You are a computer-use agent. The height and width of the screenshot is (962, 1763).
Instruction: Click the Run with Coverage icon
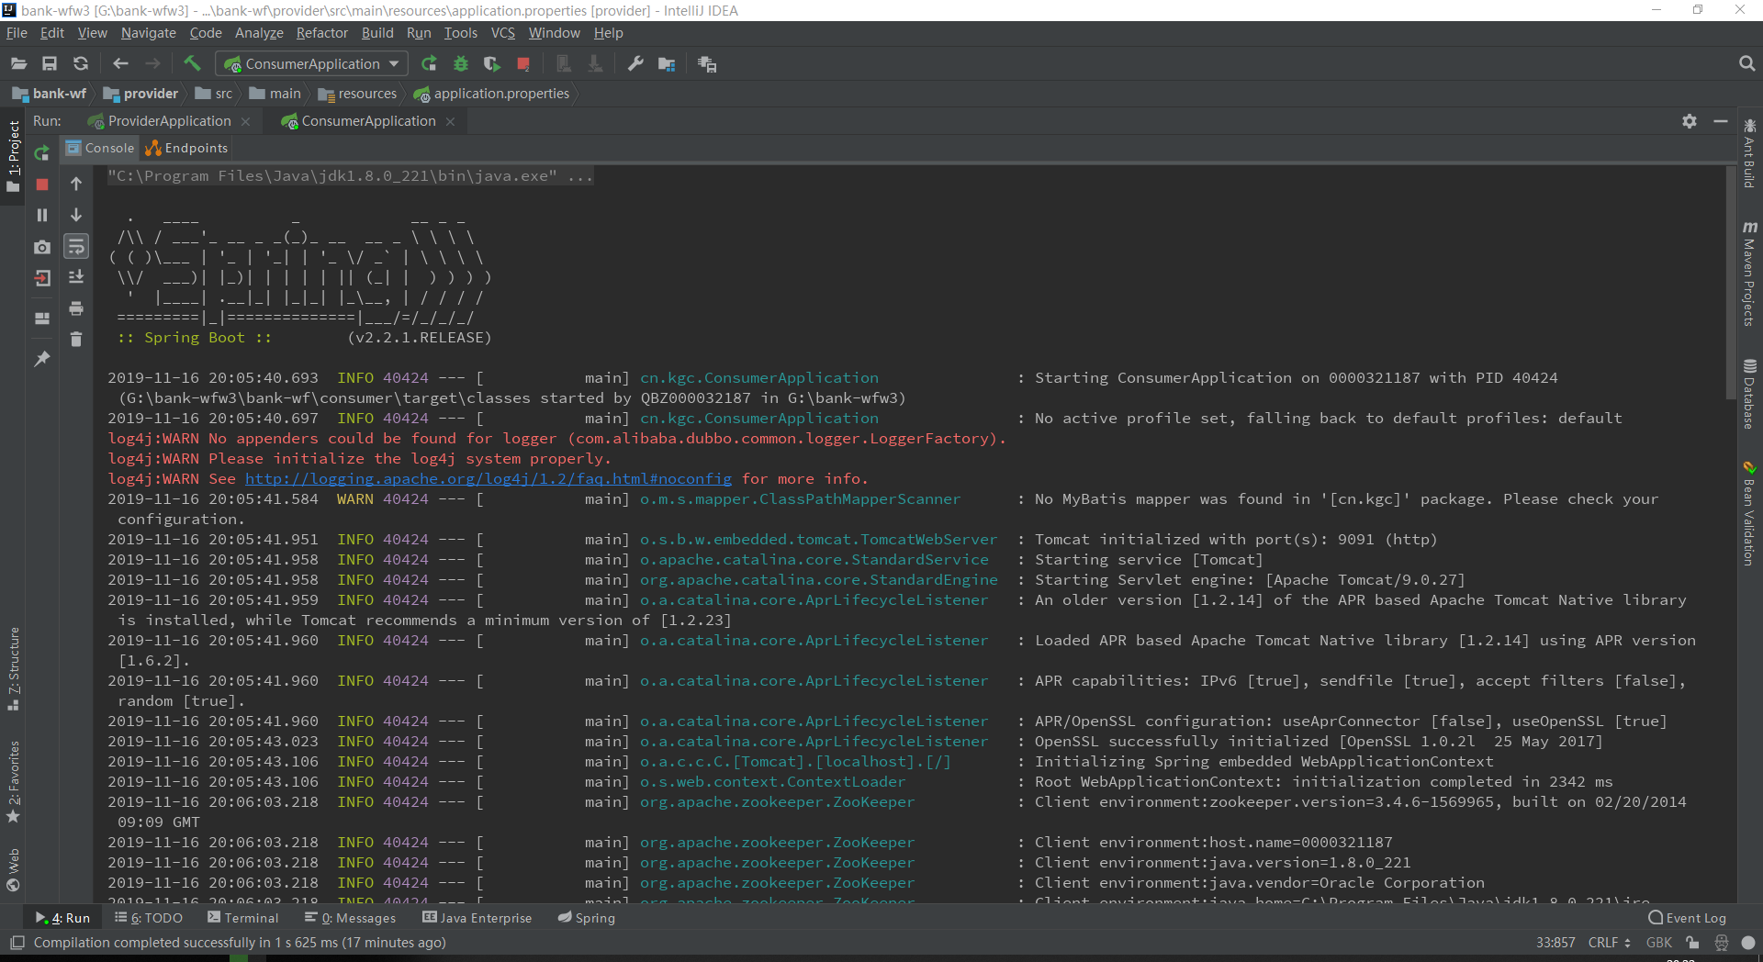[x=492, y=64]
